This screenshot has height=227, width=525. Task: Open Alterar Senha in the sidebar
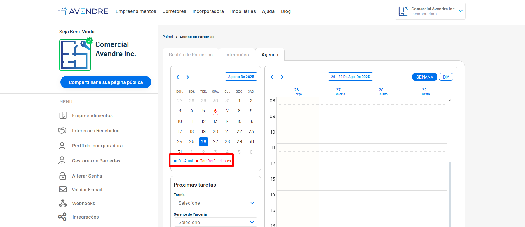(x=87, y=176)
